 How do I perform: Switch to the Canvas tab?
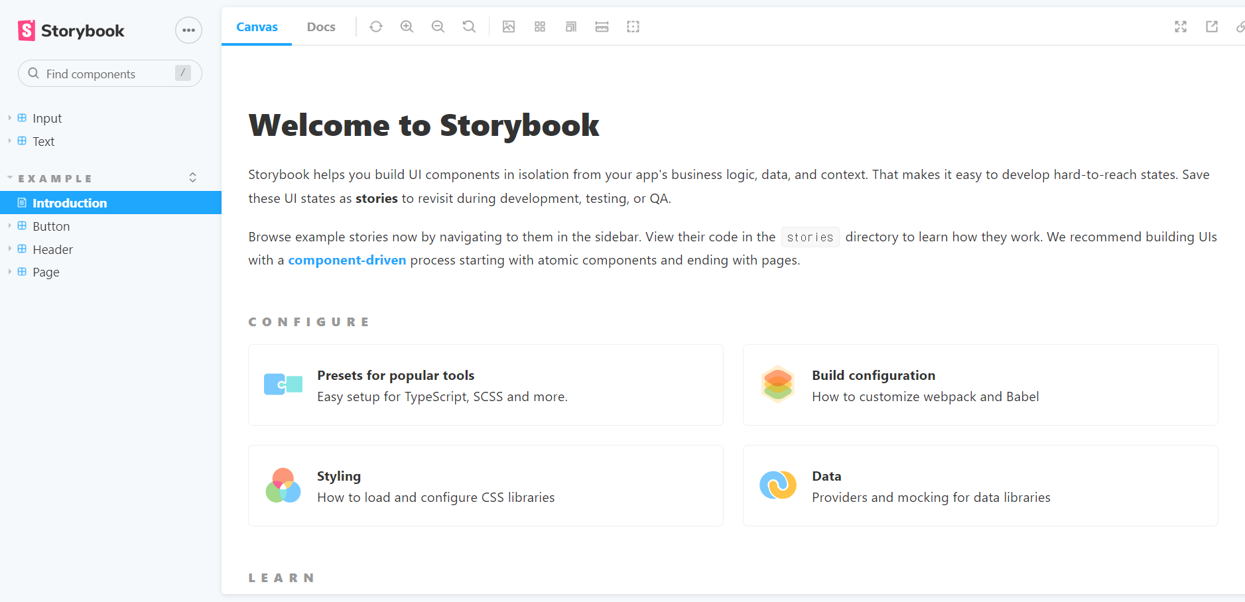click(x=257, y=27)
